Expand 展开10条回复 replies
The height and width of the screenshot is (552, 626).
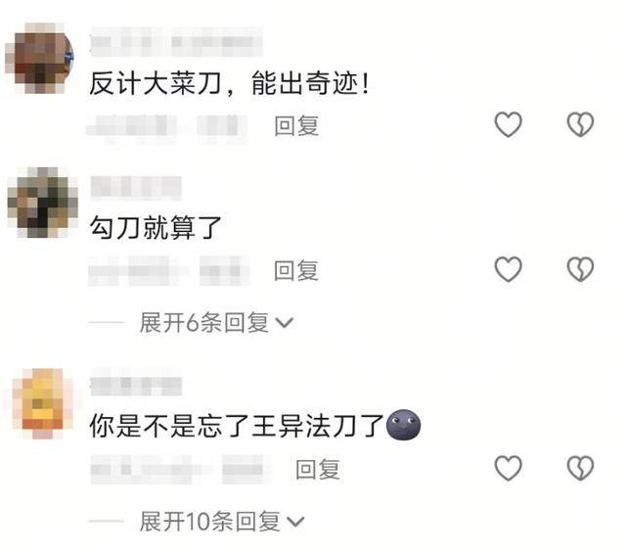pos(222,522)
